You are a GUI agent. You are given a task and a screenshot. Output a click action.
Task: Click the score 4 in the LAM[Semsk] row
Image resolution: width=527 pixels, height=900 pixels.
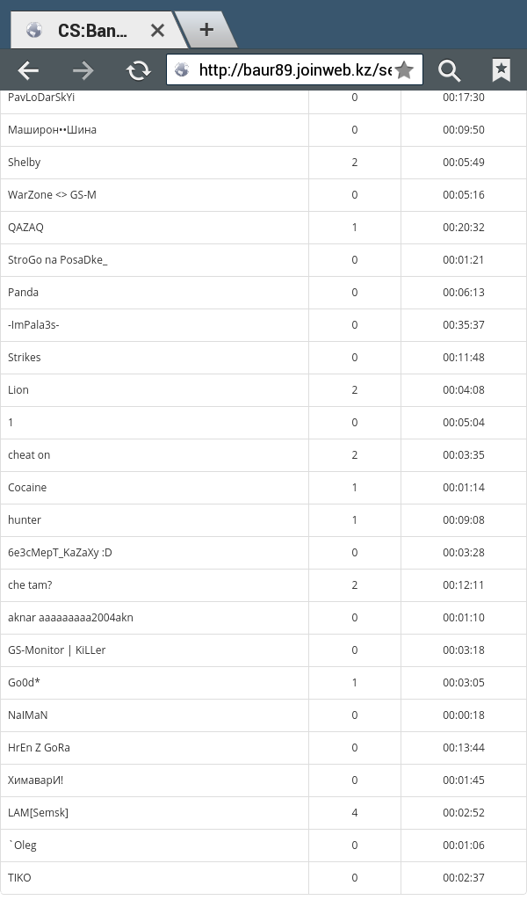coord(354,813)
